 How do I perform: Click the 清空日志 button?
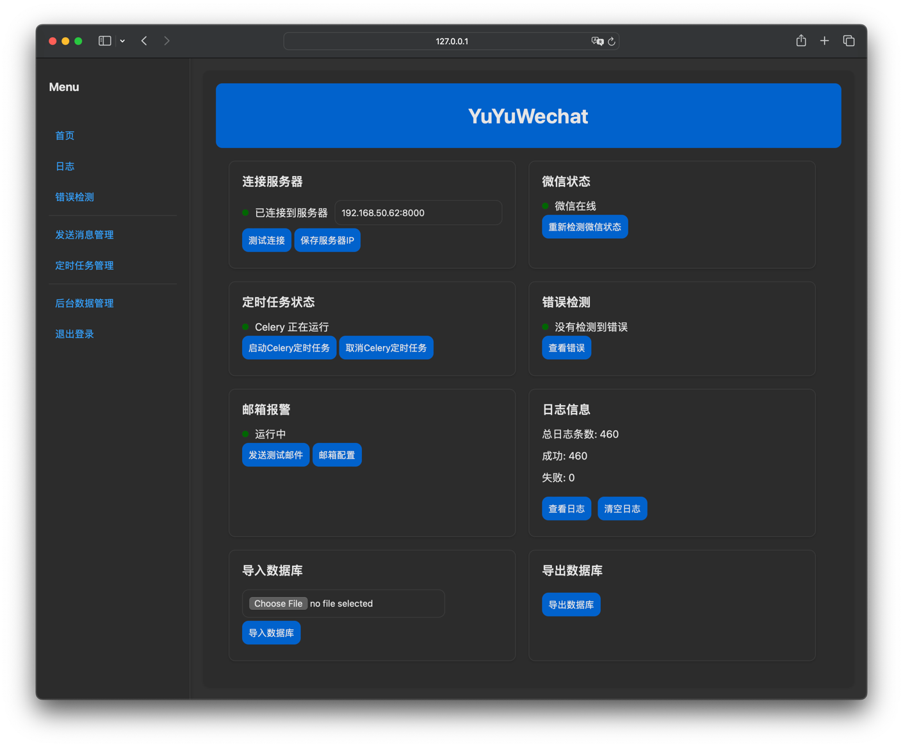tap(622, 509)
